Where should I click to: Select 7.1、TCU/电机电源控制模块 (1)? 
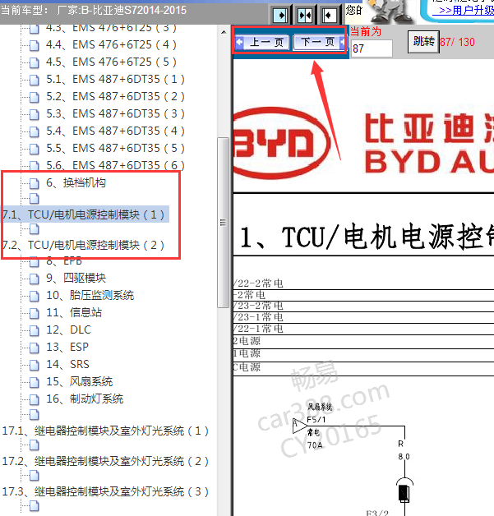(83, 214)
